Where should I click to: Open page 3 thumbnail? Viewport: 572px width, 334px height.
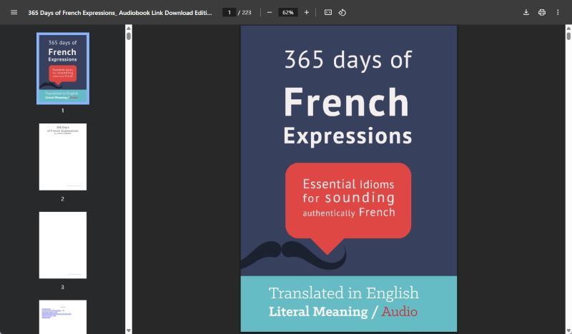tap(63, 245)
